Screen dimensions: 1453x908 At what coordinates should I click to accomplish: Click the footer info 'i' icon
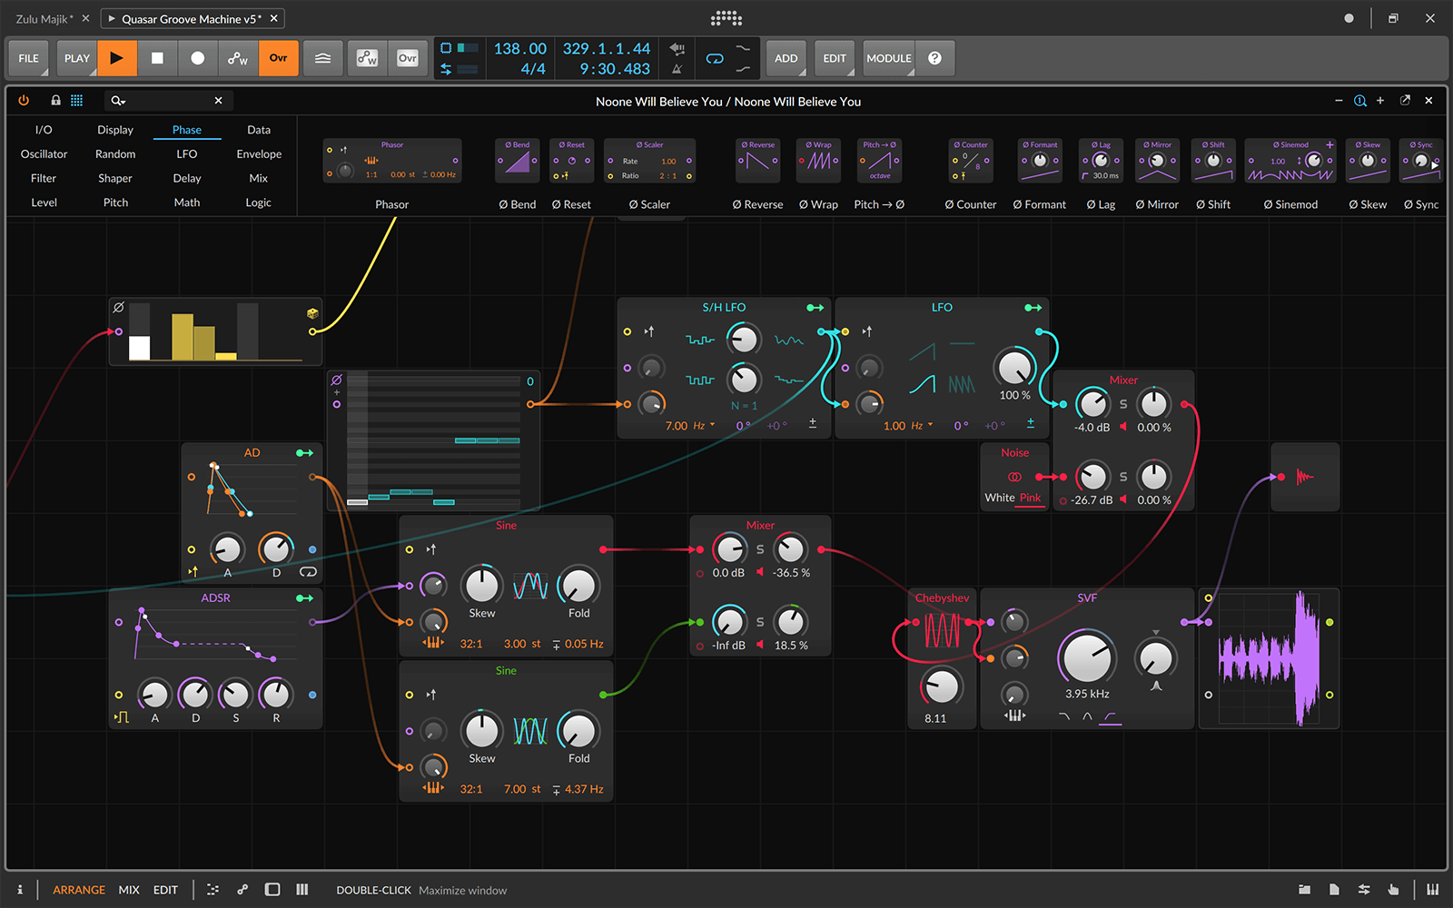click(x=20, y=890)
